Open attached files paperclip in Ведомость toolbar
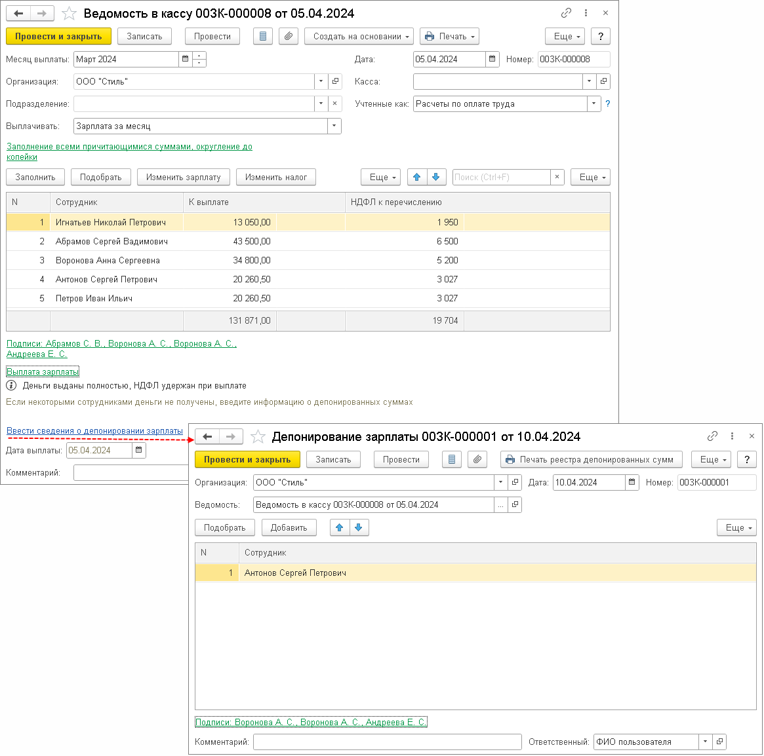Screen dimensions: 764x756 click(289, 36)
